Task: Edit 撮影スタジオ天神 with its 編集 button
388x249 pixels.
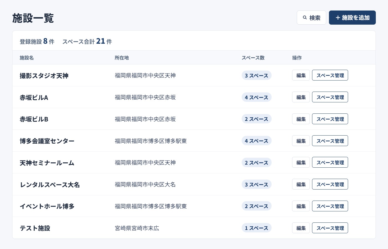Action: coord(301,75)
